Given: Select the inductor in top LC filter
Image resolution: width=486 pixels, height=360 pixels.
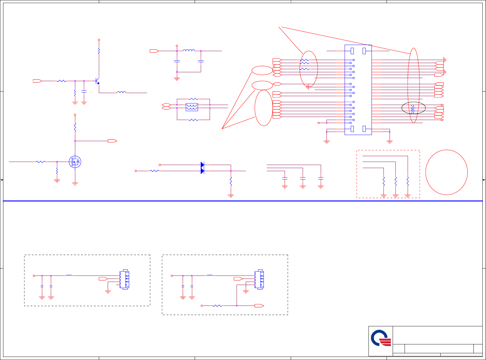Looking at the screenshot, I should pyautogui.click(x=189, y=50).
